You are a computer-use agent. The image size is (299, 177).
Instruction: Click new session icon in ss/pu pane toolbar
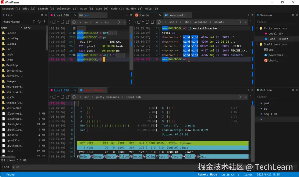tap(54, 22)
